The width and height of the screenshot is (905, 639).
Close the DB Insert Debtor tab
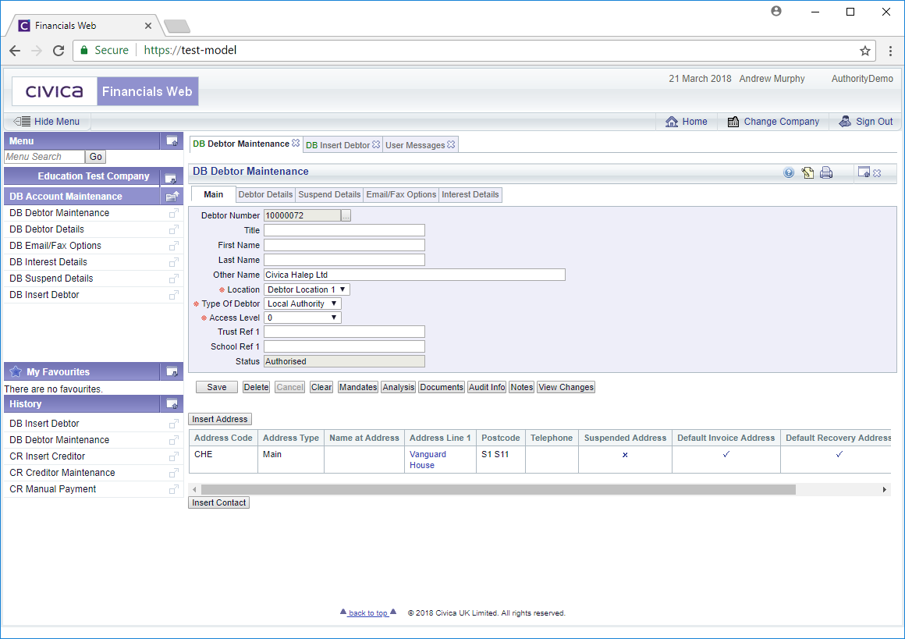(376, 144)
